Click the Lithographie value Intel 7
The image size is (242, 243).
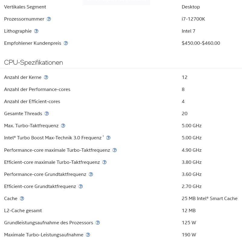tap(189, 31)
